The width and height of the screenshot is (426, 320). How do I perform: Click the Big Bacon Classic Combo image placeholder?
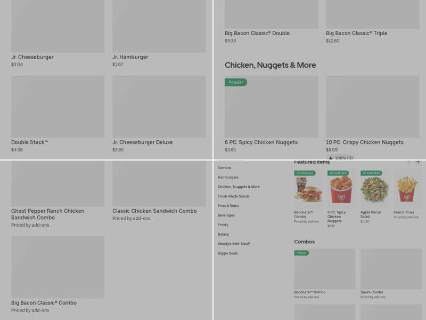tap(58, 267)
